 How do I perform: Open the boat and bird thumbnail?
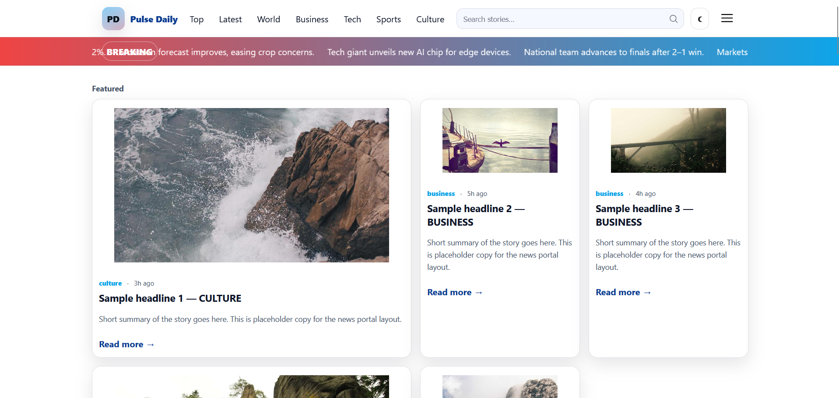click(500, 140)
